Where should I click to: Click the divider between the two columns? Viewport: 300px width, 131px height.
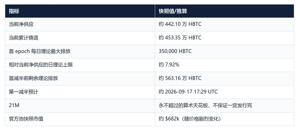155,65
